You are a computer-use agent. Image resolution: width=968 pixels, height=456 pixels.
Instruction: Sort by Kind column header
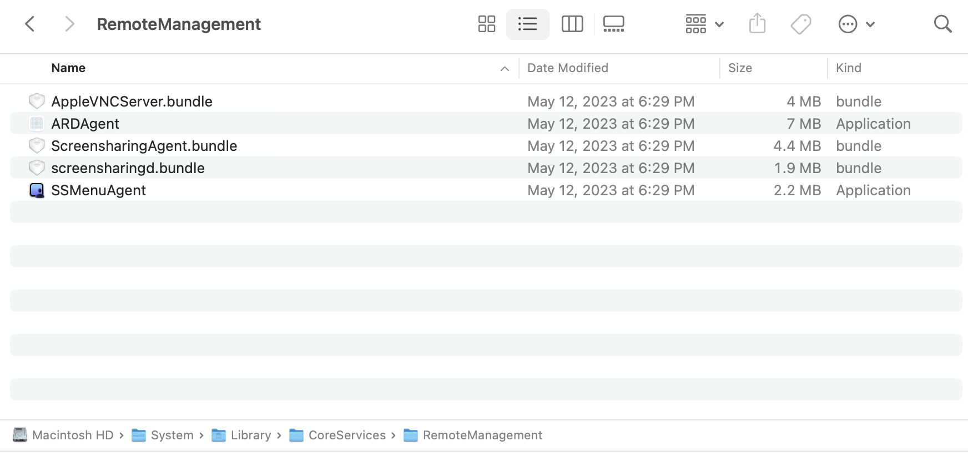click(x=849, y=68)
